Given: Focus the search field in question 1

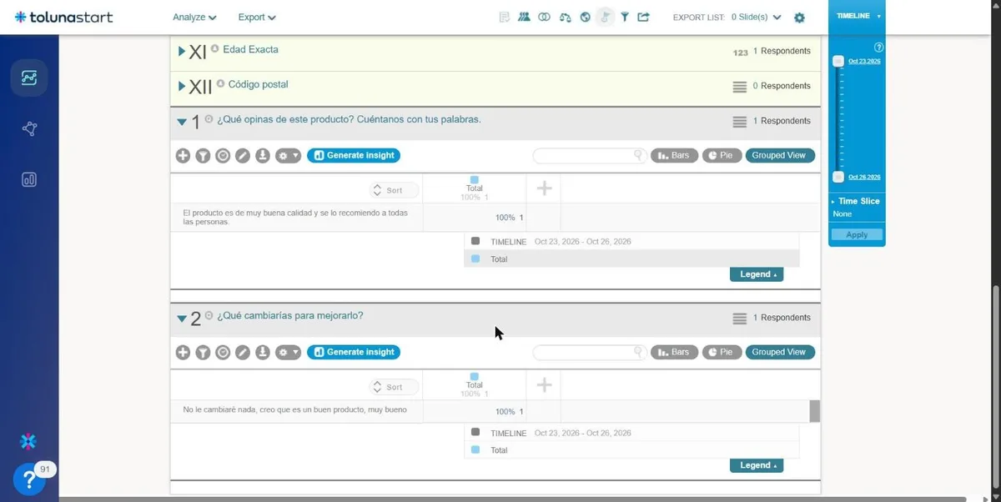Looking at the screenshot, I should click(x=590, y=155).
